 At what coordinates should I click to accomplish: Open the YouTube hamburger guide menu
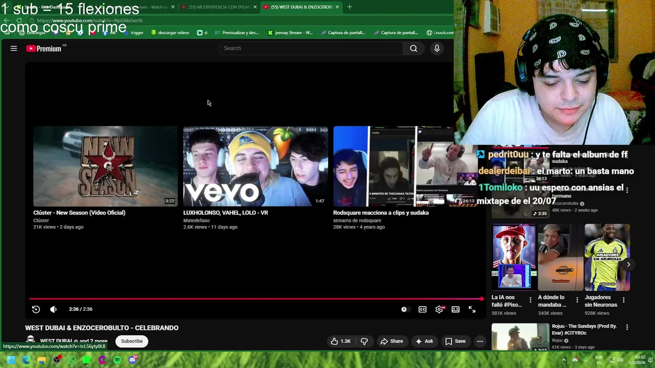coord(14,49)
